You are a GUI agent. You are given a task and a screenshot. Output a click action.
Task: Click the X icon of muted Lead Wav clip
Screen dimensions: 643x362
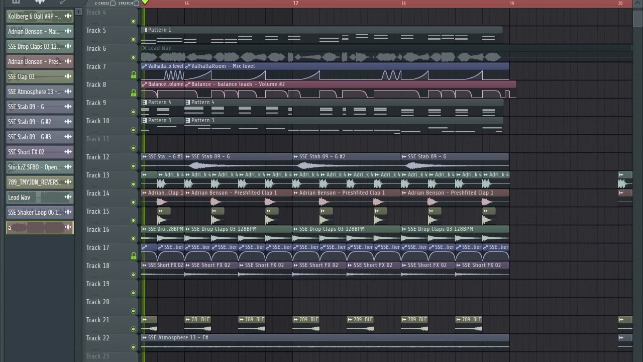(145, 48)
